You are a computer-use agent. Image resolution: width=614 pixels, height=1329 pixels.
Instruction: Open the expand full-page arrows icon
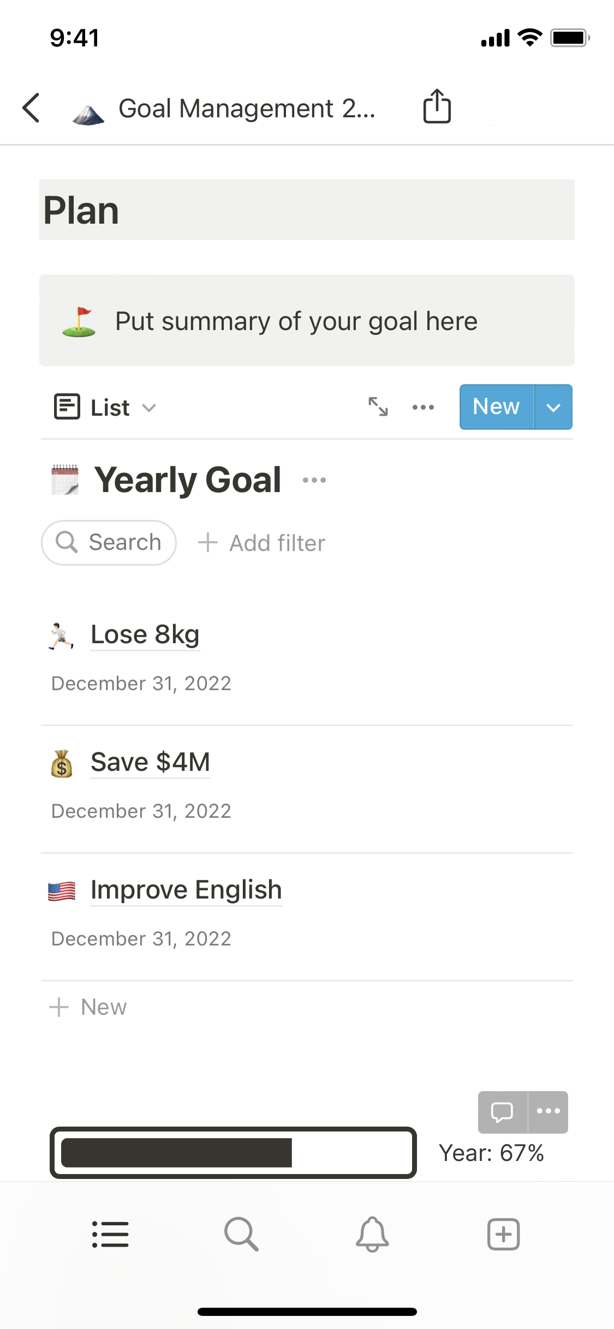point(378,406)
